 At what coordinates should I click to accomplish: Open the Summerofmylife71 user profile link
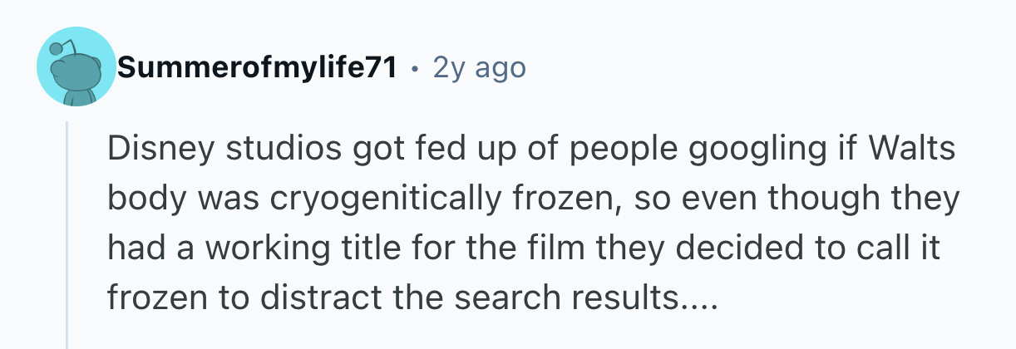pyautogui.click(x=256, y=67)
